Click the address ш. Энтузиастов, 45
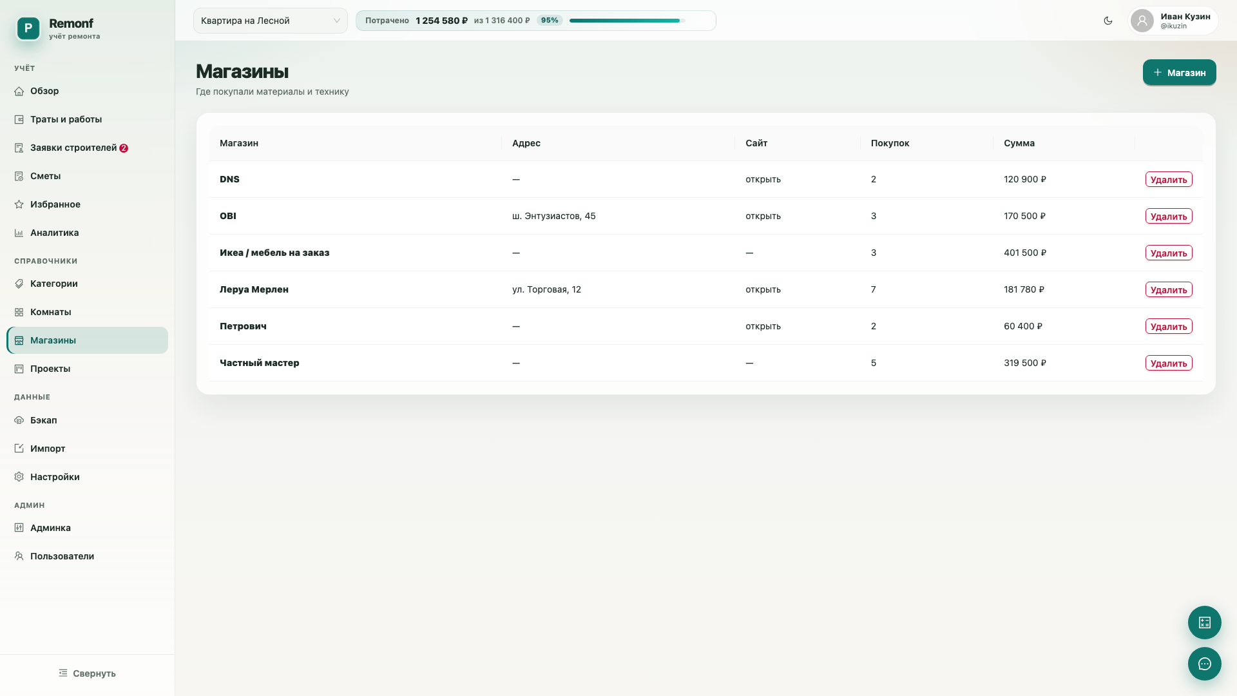 [554, 216]
